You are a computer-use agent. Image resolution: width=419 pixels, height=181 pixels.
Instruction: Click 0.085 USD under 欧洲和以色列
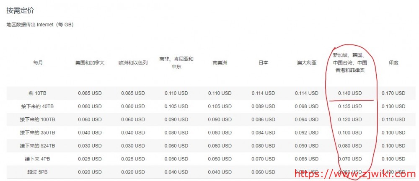coord(133,93)
